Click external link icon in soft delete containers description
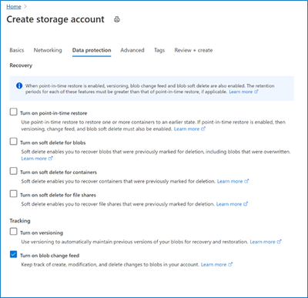The image size is (308, 298). tap(246, 181)
